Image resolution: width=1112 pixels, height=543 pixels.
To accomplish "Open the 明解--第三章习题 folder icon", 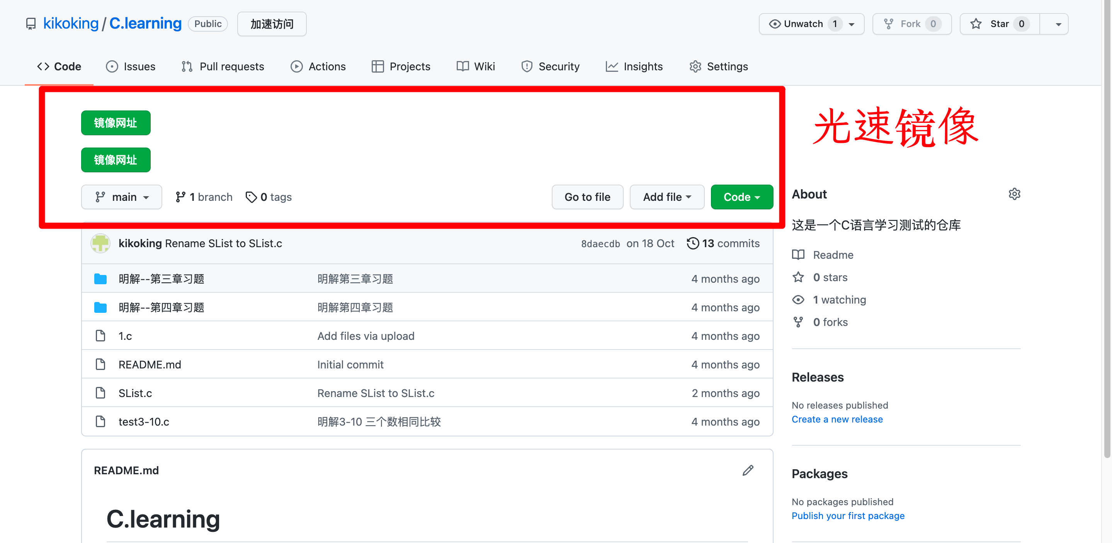I will point(100,279).
